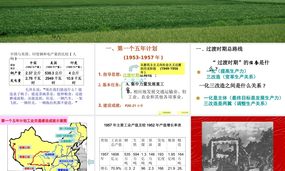Click the 中国 column header in comparison table
Screen dimensions: 285x171
coord(33,64)
